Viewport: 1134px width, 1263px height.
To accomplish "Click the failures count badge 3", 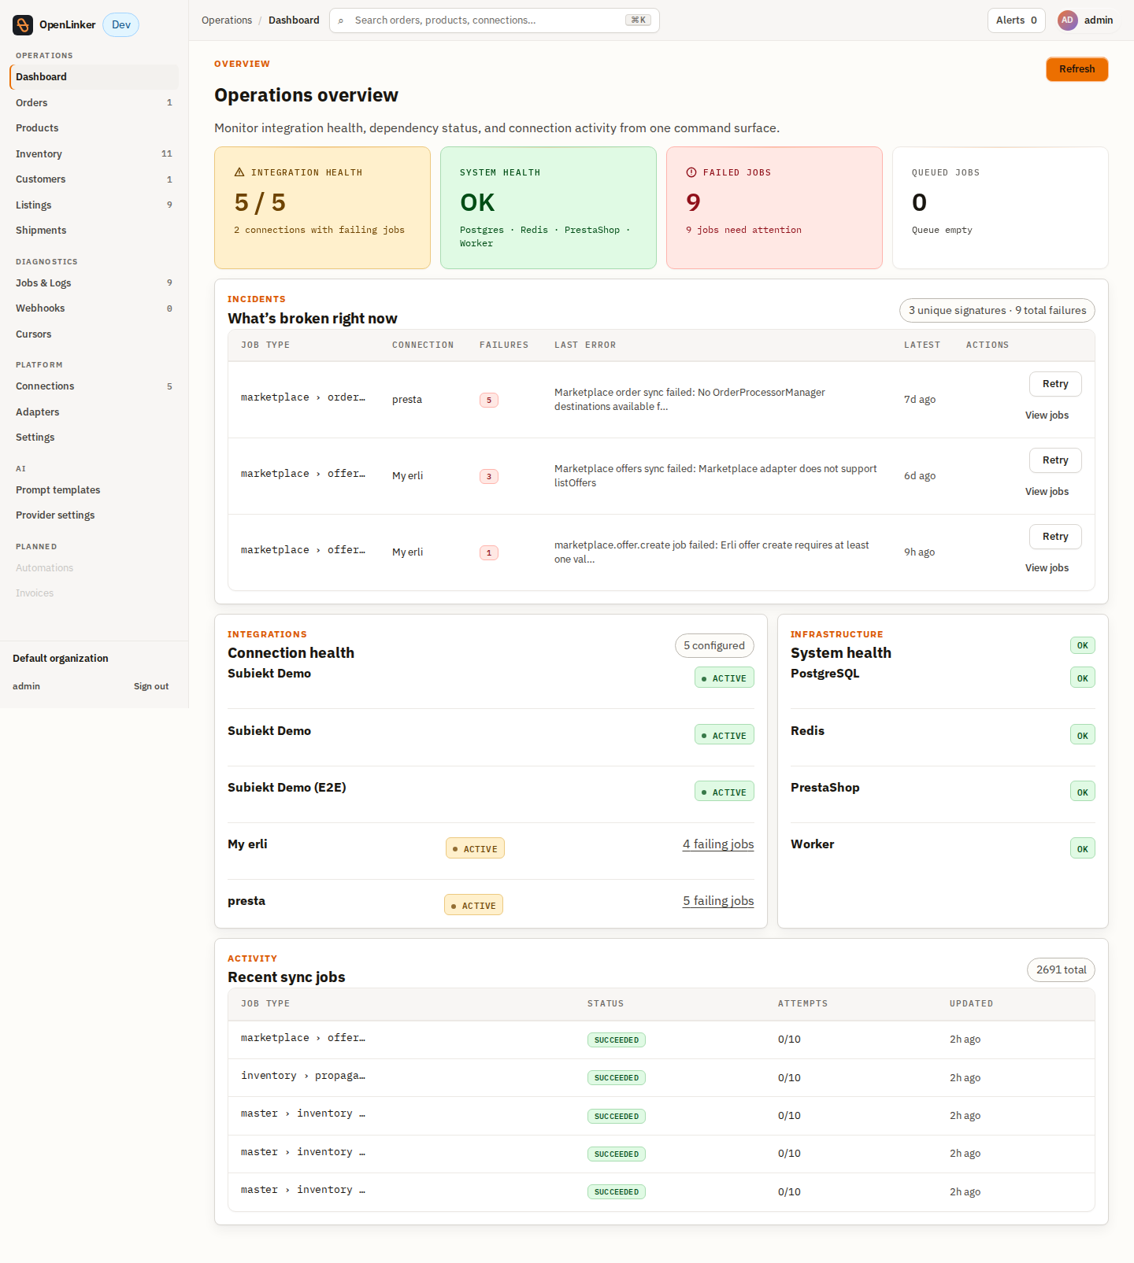I will pos(489,477).
